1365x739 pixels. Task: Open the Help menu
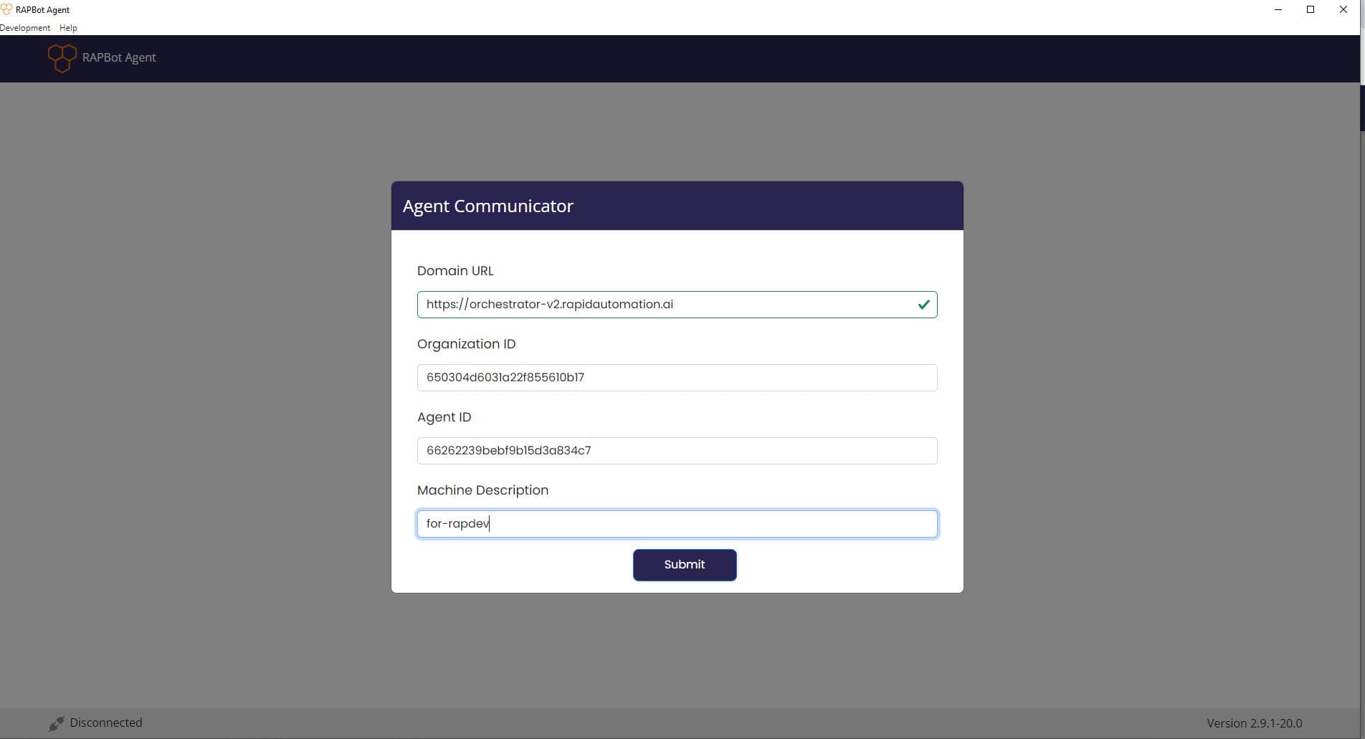(68, 28)
